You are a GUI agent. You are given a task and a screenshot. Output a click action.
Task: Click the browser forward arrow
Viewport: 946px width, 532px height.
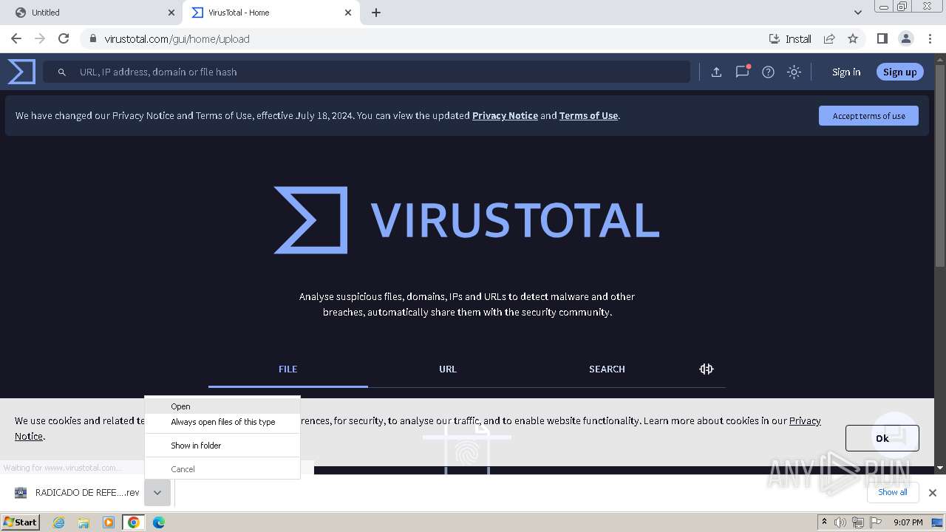40,38
